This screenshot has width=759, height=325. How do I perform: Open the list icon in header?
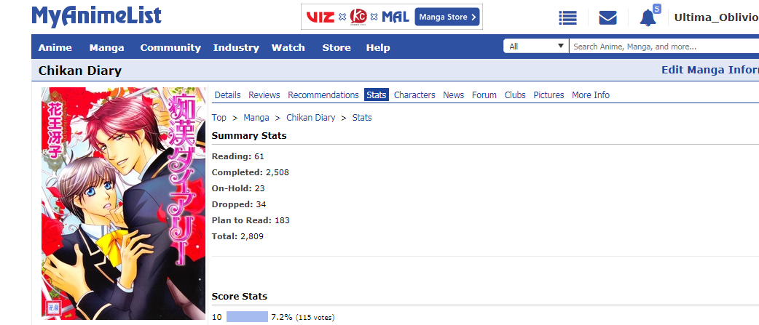(567, 18)
